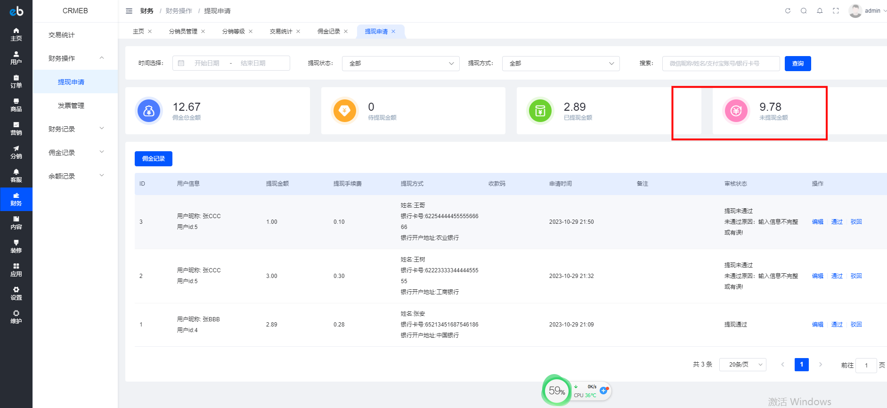Click 驳回 for withdrawal ID 3
This screenshot has height=408, width=887.
click(x=856, y=222)
